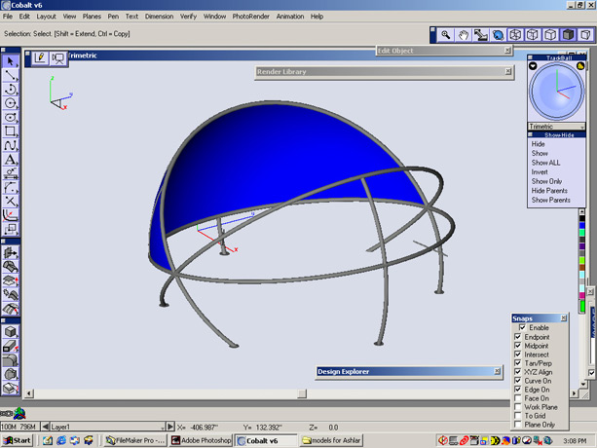
Task: Click Show ALL in Show-Hide panel
Action: [x=546, y=163]
